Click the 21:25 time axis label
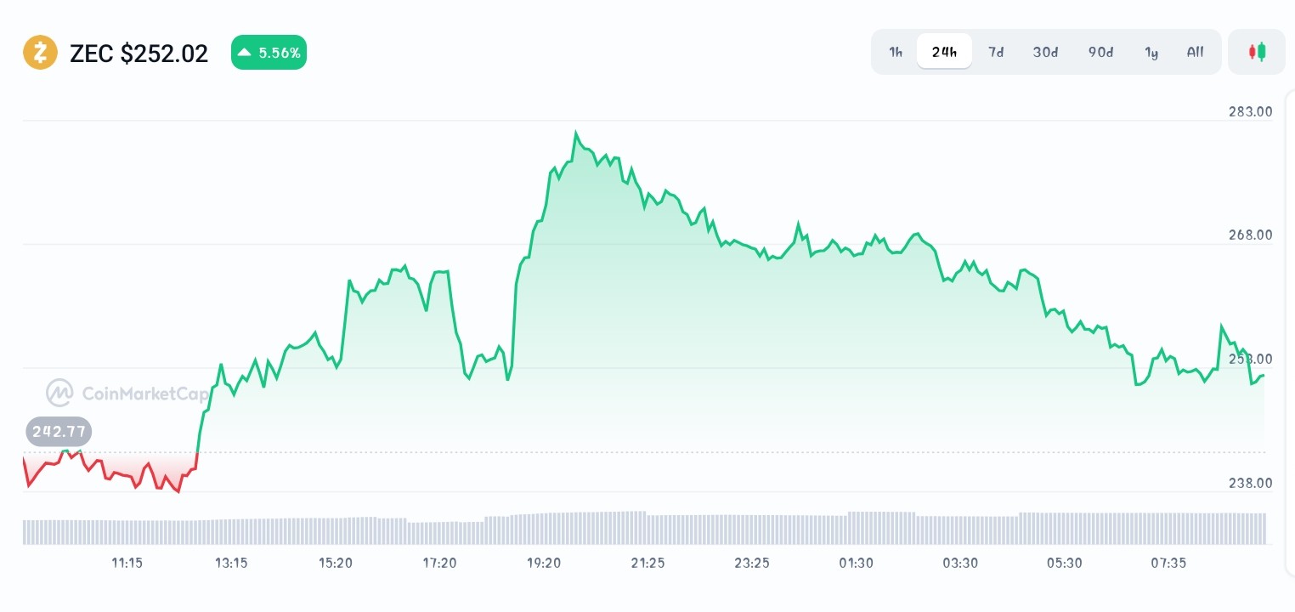Viewport: 1295px width, 612px height. (x=647, y=563)
